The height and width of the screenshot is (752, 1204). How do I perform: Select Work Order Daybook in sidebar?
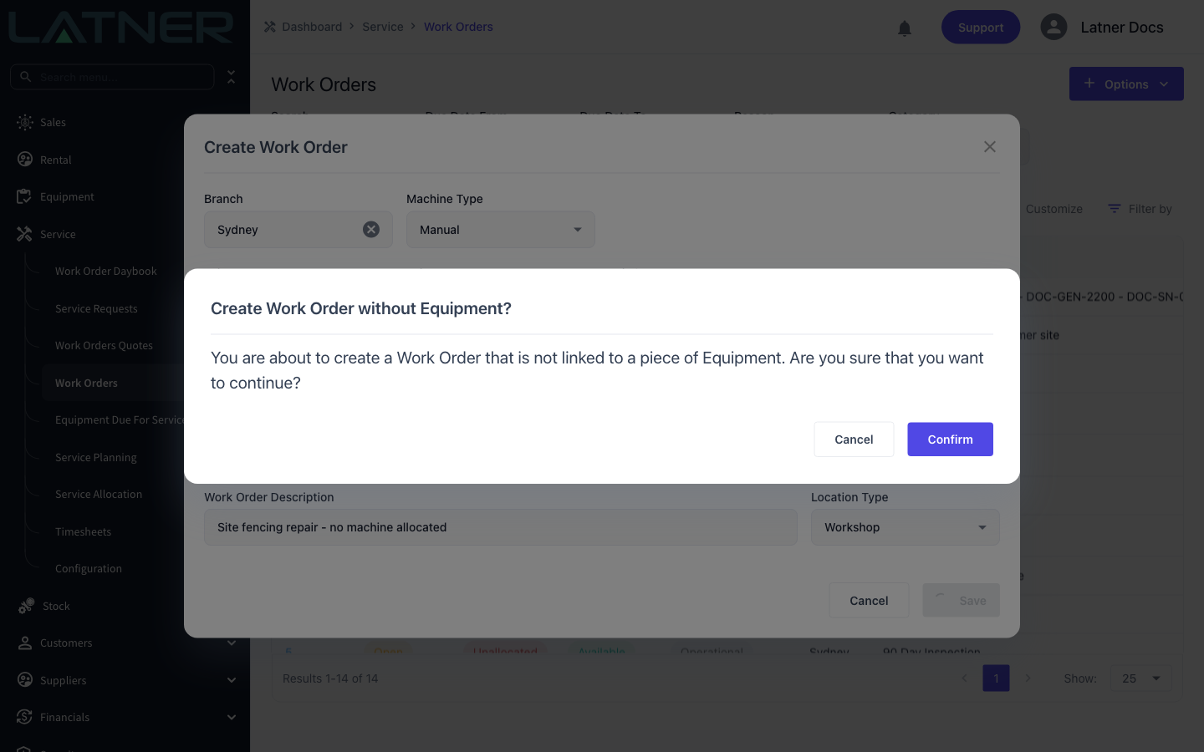106,272
